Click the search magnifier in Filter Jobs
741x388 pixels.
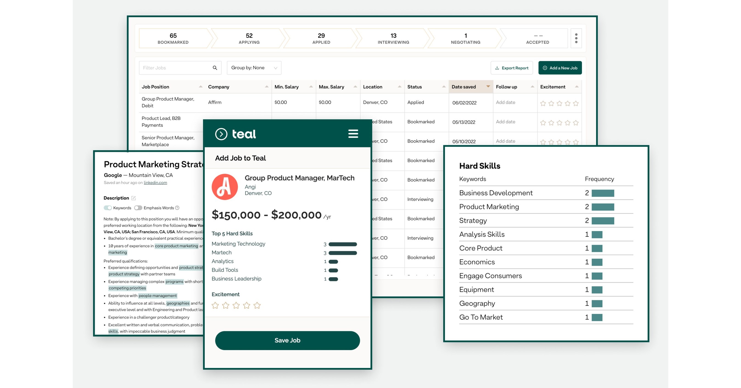(215, 68)
